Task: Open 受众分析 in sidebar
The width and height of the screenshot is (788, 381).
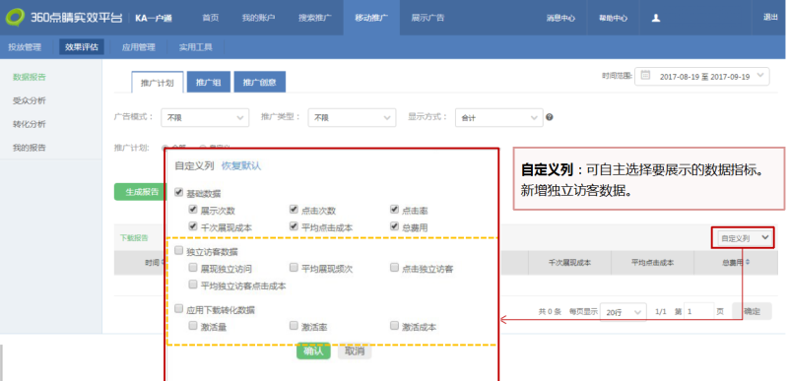Action: tap(30, 100)
